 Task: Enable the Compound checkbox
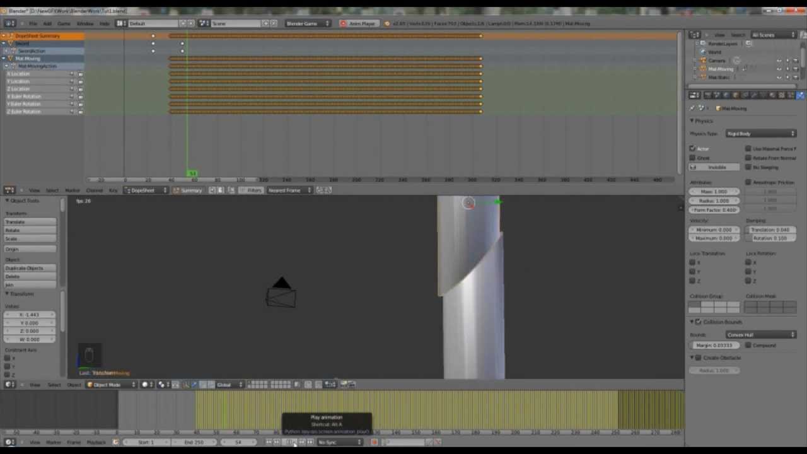(x=748, y=346)
